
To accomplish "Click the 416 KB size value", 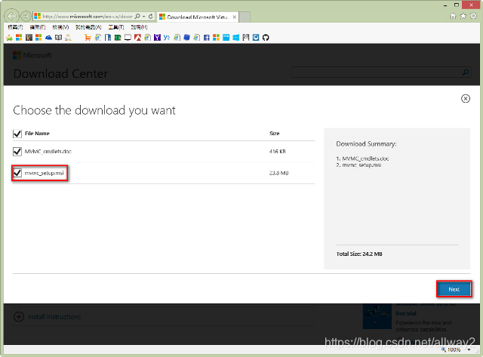I will (x=277, y=152).
